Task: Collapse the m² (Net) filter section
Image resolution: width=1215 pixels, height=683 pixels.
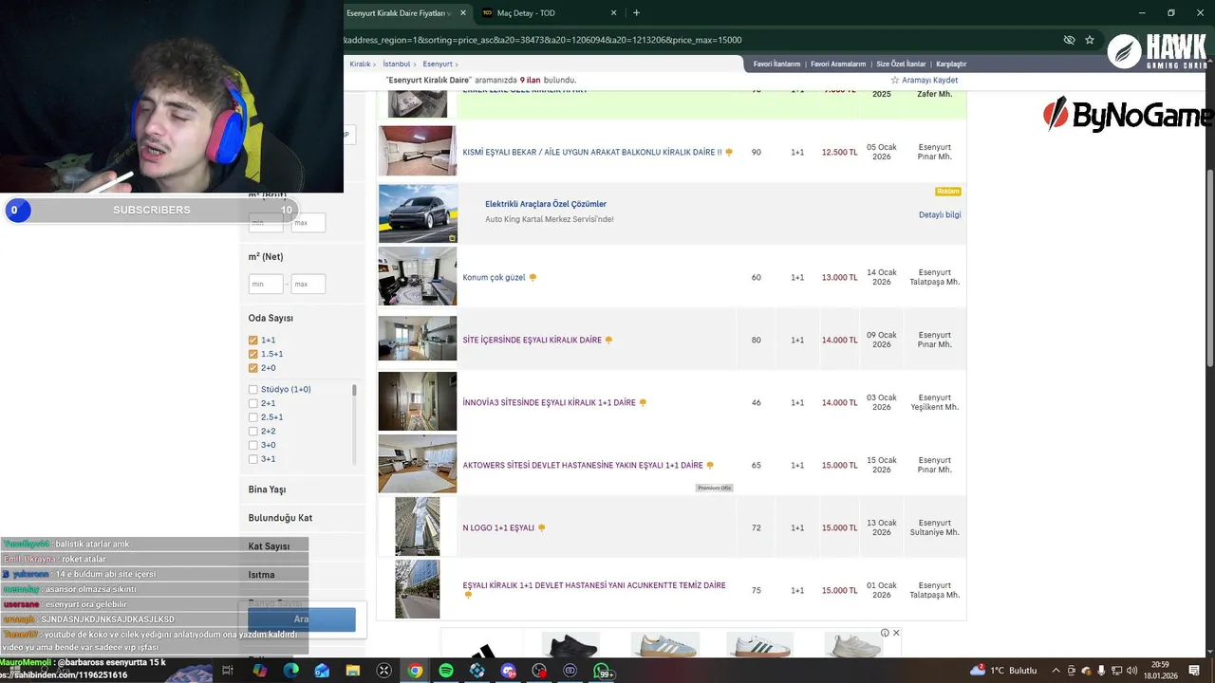Action: click(266, 257)
